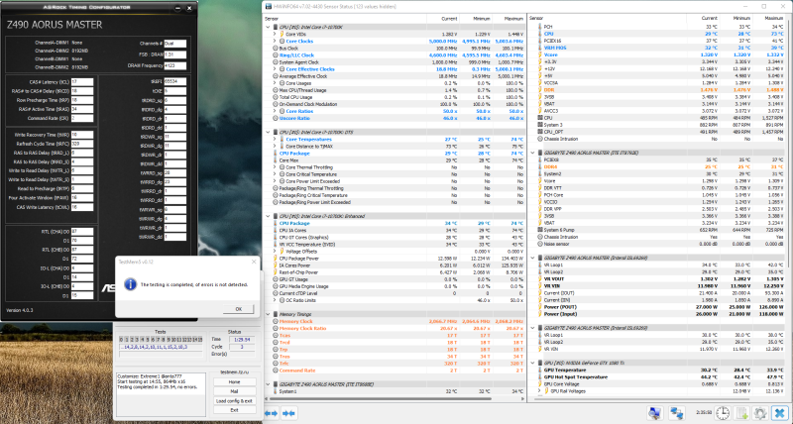Image resolution: width=793 pixels, height=424 pixels.
Task: Collapse the Memory Timings sensor group
Action: coord(268,314)
